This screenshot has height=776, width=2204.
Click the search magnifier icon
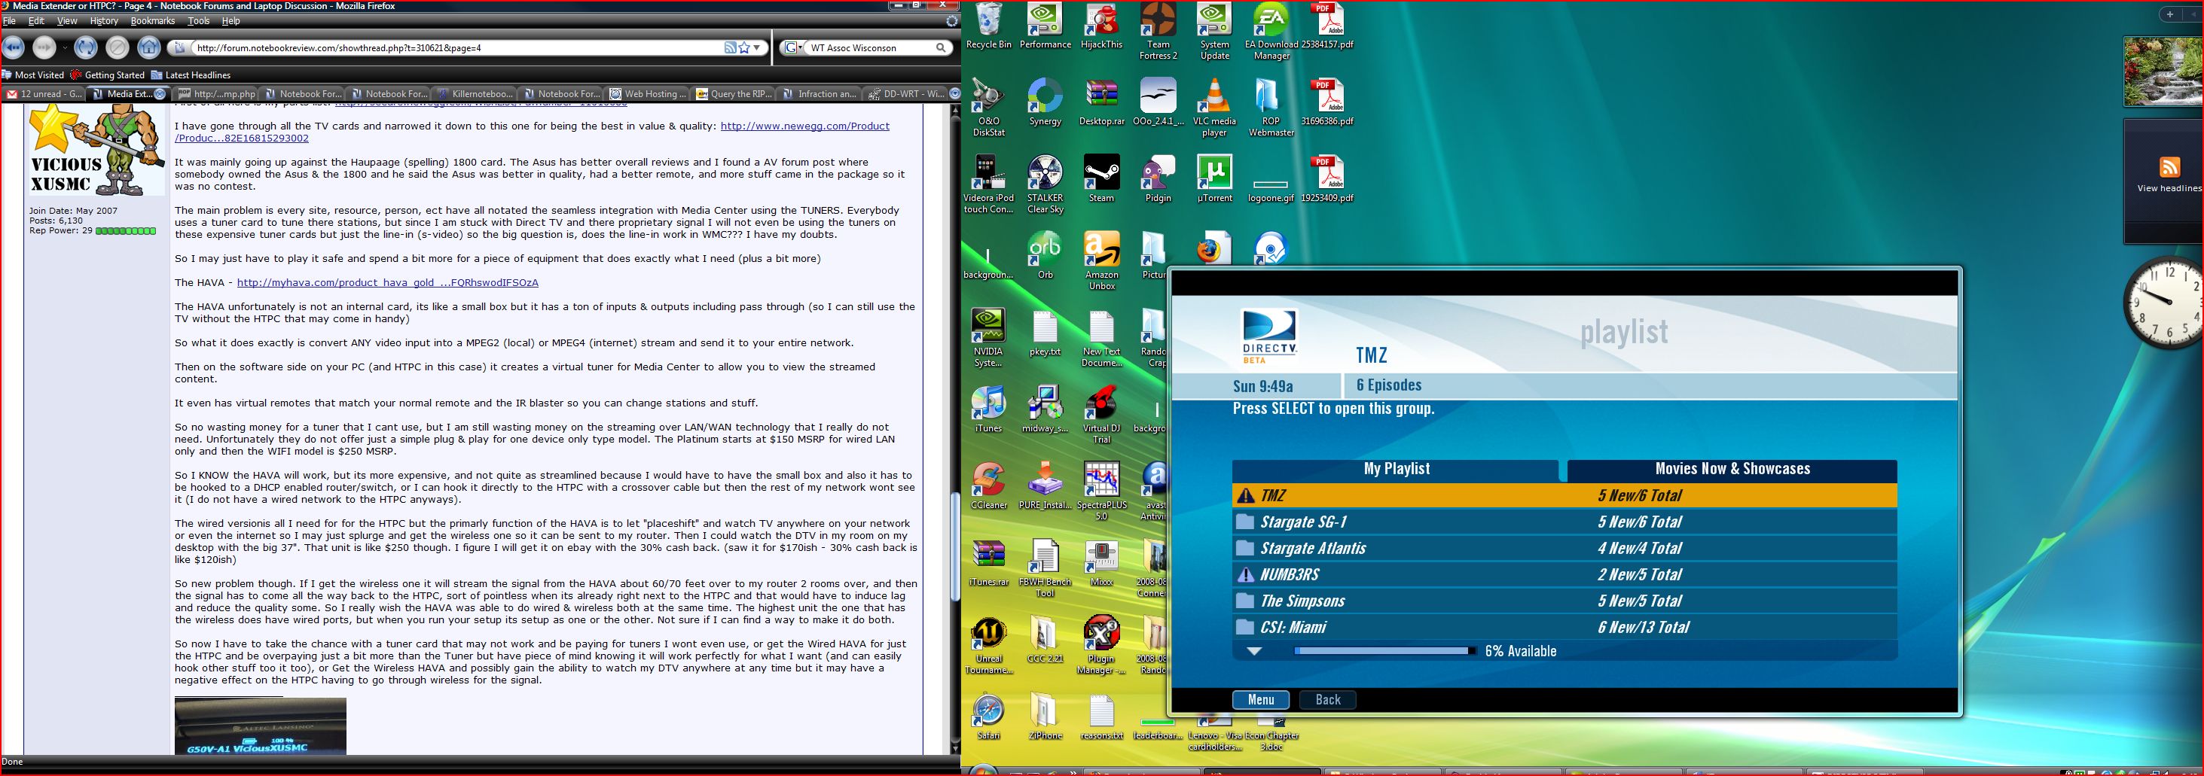[x=941, y=48]
